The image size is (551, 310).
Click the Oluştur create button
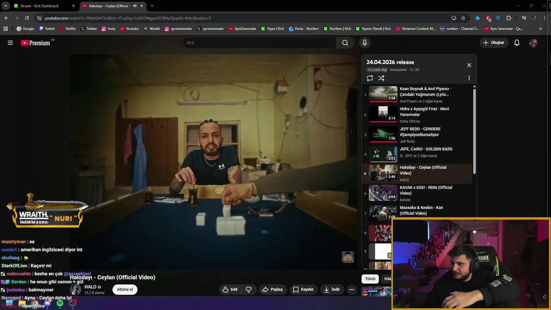pyautogui.click(x=493, y=43)
